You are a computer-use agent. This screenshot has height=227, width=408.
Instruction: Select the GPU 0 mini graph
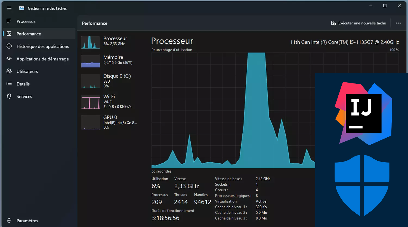point(91,122)
